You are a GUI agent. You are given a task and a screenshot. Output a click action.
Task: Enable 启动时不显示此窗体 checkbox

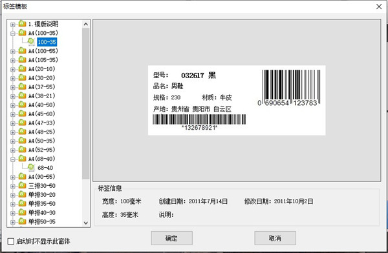10,241
